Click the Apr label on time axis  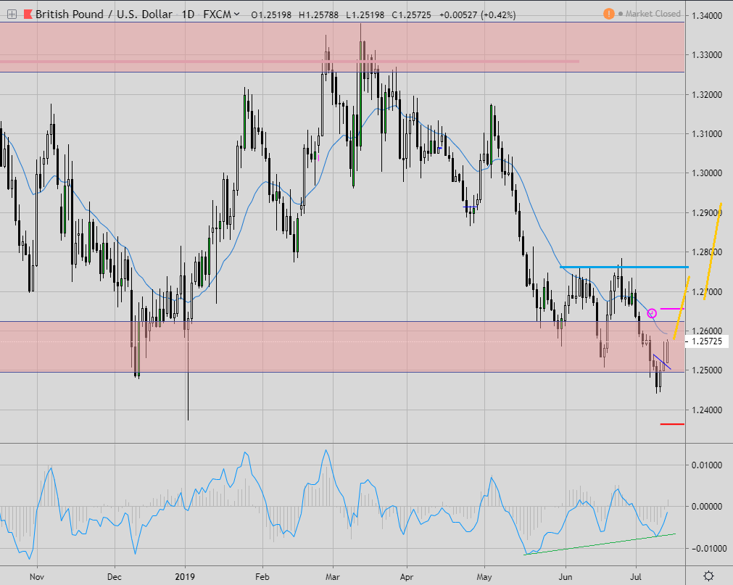[x=407, y=577]
